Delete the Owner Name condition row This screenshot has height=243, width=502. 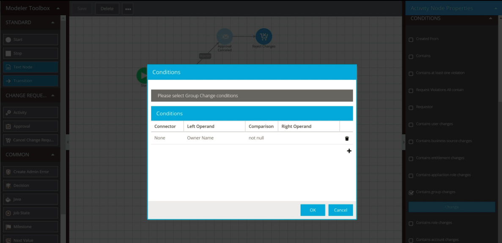(x=347, y=138)
